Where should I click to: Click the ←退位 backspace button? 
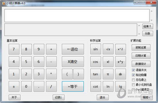point(73,49)
